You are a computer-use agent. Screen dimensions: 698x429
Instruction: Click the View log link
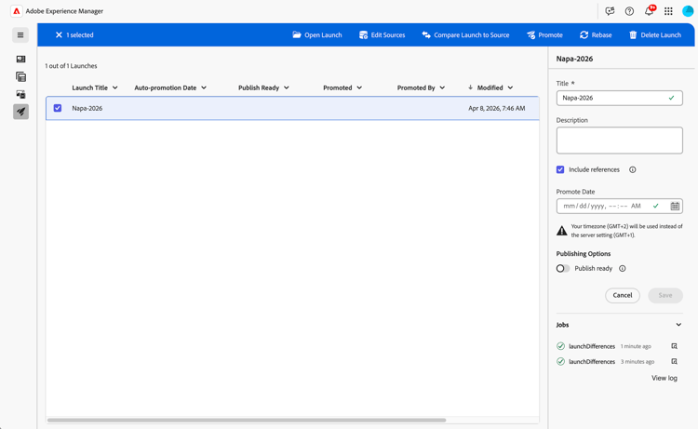(x=664, y=378)
